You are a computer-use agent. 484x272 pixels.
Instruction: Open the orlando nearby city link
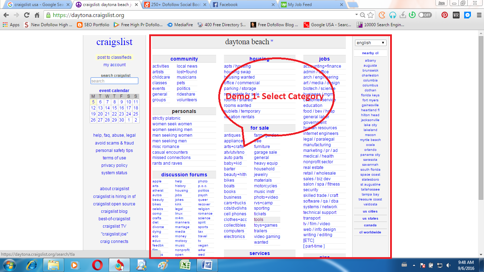click(370, 150)
